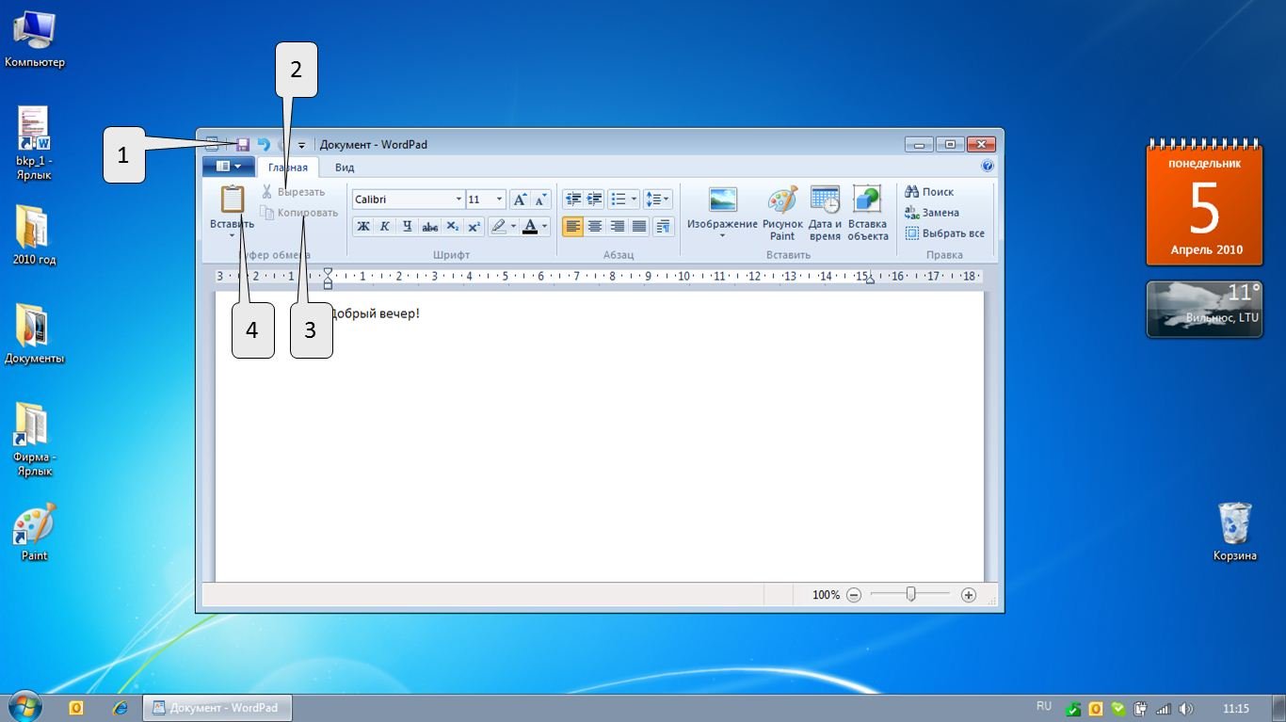Switch to the Вид tab
The width and height of the screenshot is (1286, 722).
pos(345,168)
